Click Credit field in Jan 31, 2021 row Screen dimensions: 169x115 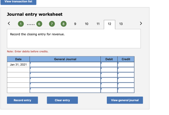point(126,65)
